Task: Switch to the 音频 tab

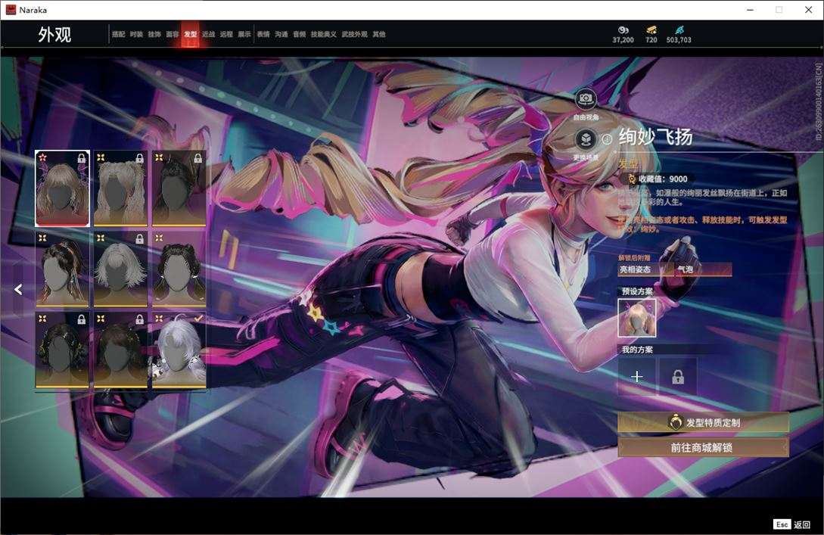Action: coord(300,34)
